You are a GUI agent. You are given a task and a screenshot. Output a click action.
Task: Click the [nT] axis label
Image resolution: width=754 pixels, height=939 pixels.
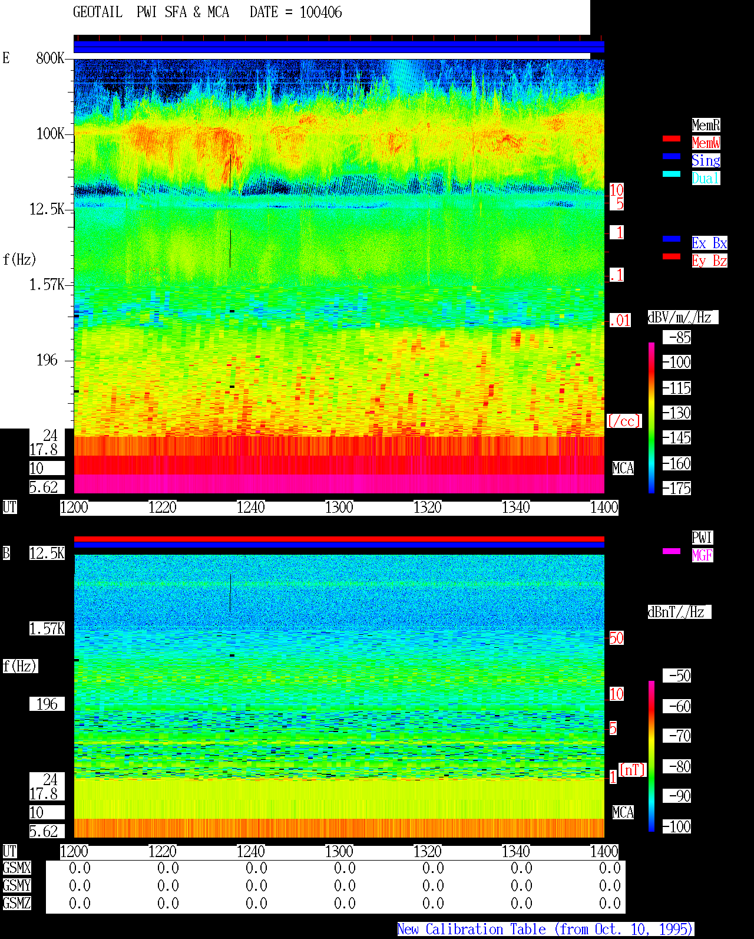click(633, 770)
